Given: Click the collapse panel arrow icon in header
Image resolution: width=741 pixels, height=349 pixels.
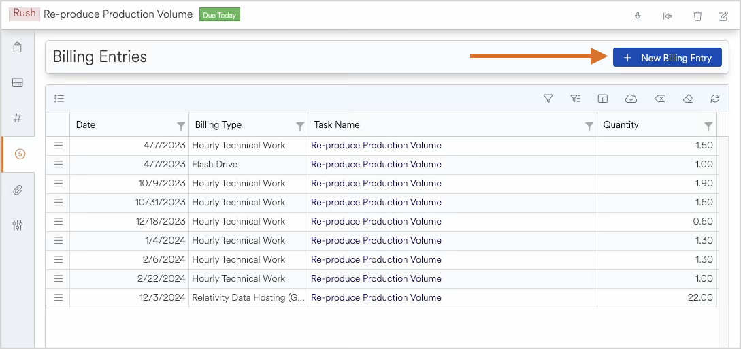Looking at the screenshot, I should [x=668, y=16].
